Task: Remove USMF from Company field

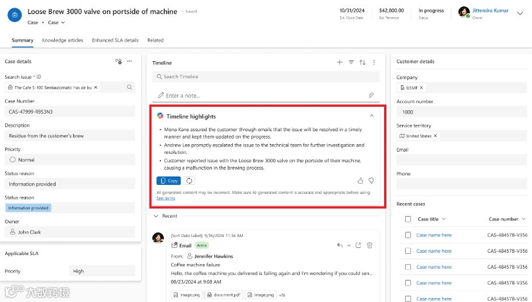Action: pyautogui.click(x=422, y=88)
